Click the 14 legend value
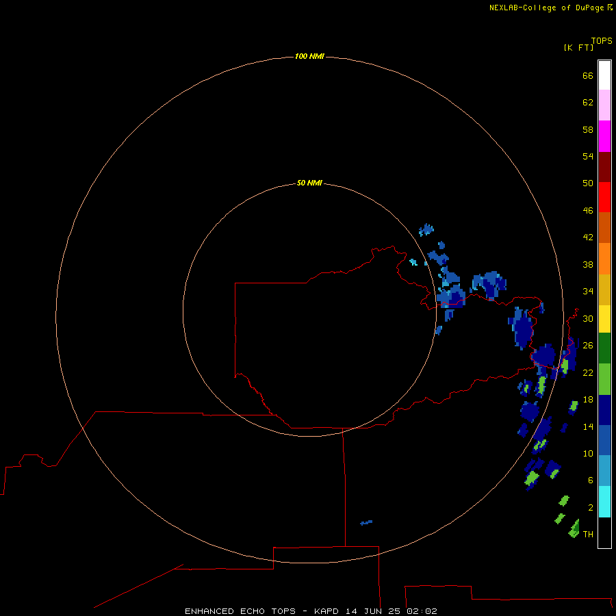Screen dimensions: 616x616 588,426
